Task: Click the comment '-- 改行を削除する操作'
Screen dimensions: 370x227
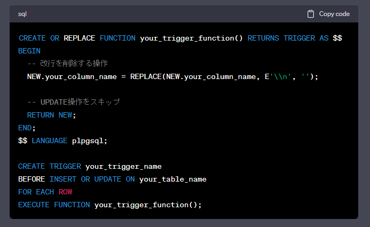Action: pyautogui.click(x=67, y=64)
